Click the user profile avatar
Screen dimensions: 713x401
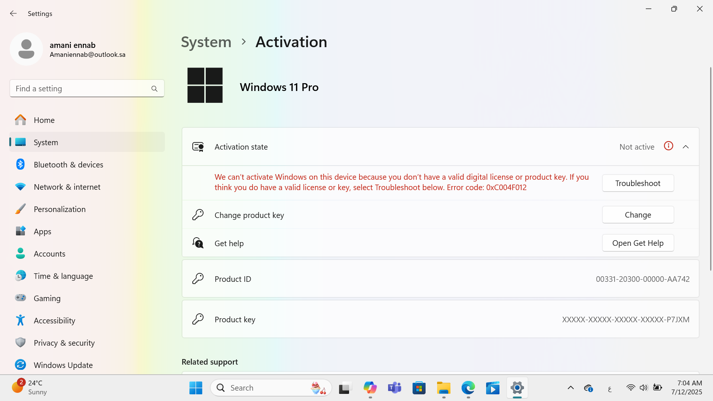click(x=26, y=49)
